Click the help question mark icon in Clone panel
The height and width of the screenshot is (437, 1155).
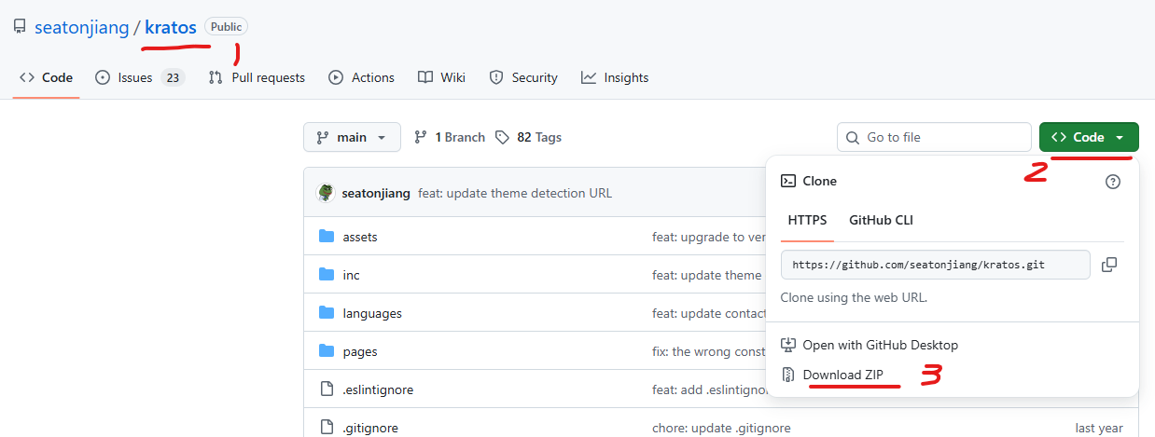point(1112,182)
